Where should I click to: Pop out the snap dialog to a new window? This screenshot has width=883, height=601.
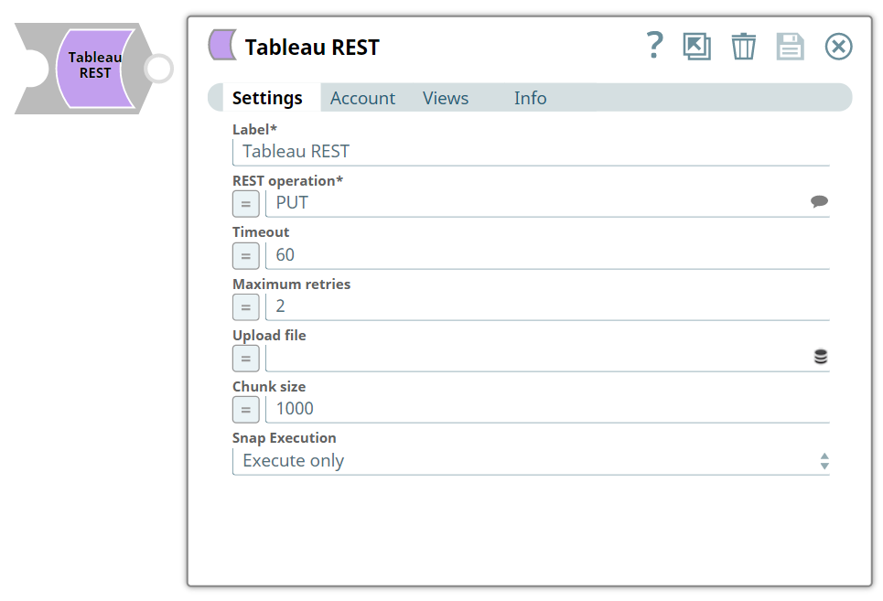(x=696, y=47)
